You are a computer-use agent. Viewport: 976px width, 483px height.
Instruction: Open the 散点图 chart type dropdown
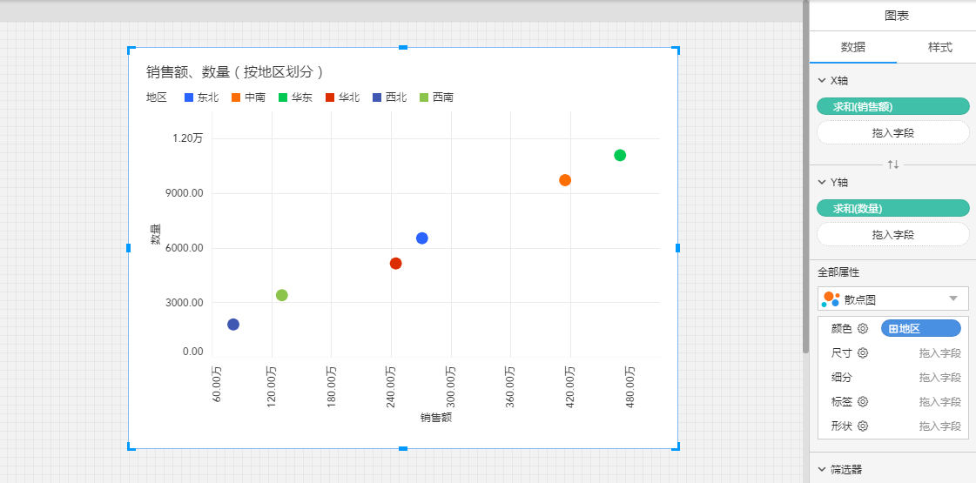(x=952, y=299)
